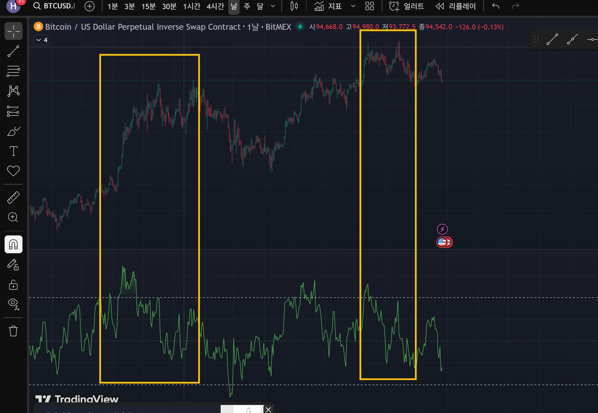
Task: Open the US flag economic event marker
Action: click(x=443, y=242)
